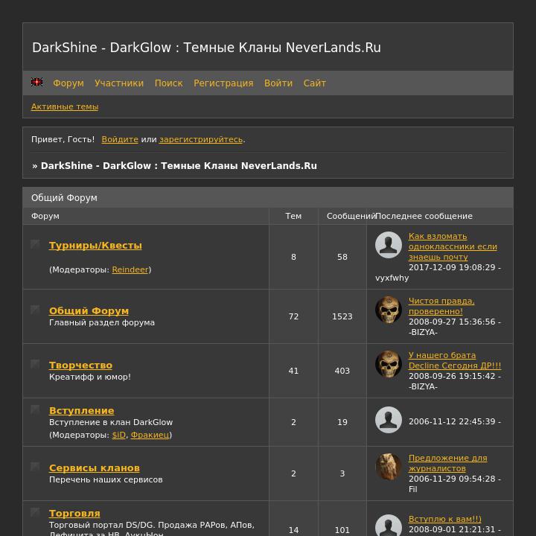536x536 pixels.
Task: Open last post 'Чистоя правда, проверенно!'
Action: (x=441, y=306)
